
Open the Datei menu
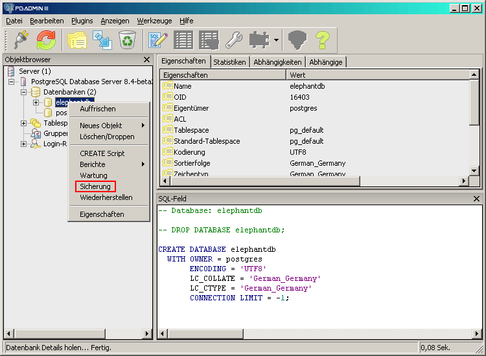[14, 21]
